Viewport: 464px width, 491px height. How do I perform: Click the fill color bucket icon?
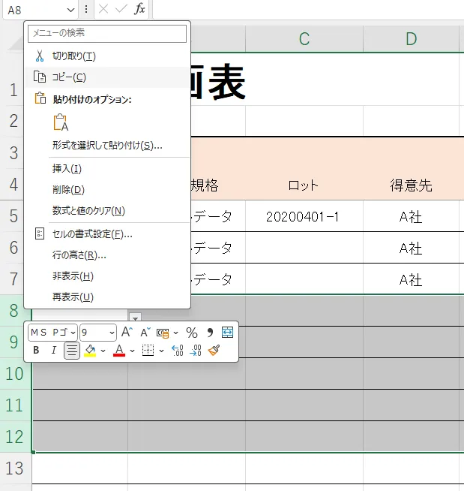pyautogui.click(x=90, y=351)
